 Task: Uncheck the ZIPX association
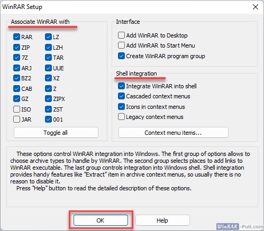tap(48, 99)
